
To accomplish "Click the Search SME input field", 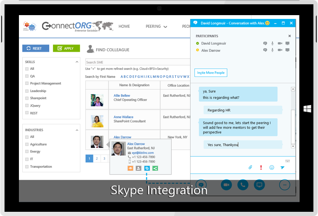I will tap(138, 62).
